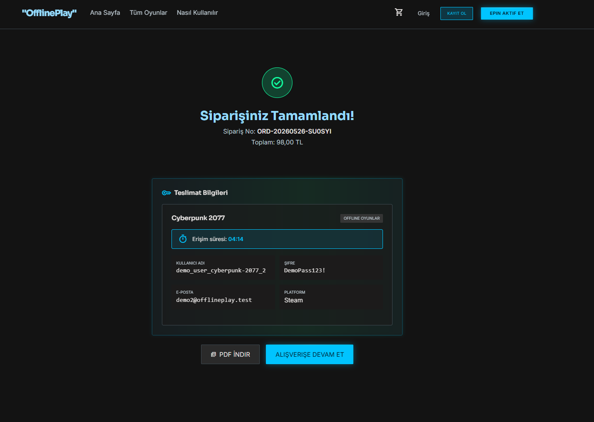Image resolution: width=594 pixels, height=422 pixels.
Task: Open Nasıl Kullanılır guide
Action: click(197, 13)
